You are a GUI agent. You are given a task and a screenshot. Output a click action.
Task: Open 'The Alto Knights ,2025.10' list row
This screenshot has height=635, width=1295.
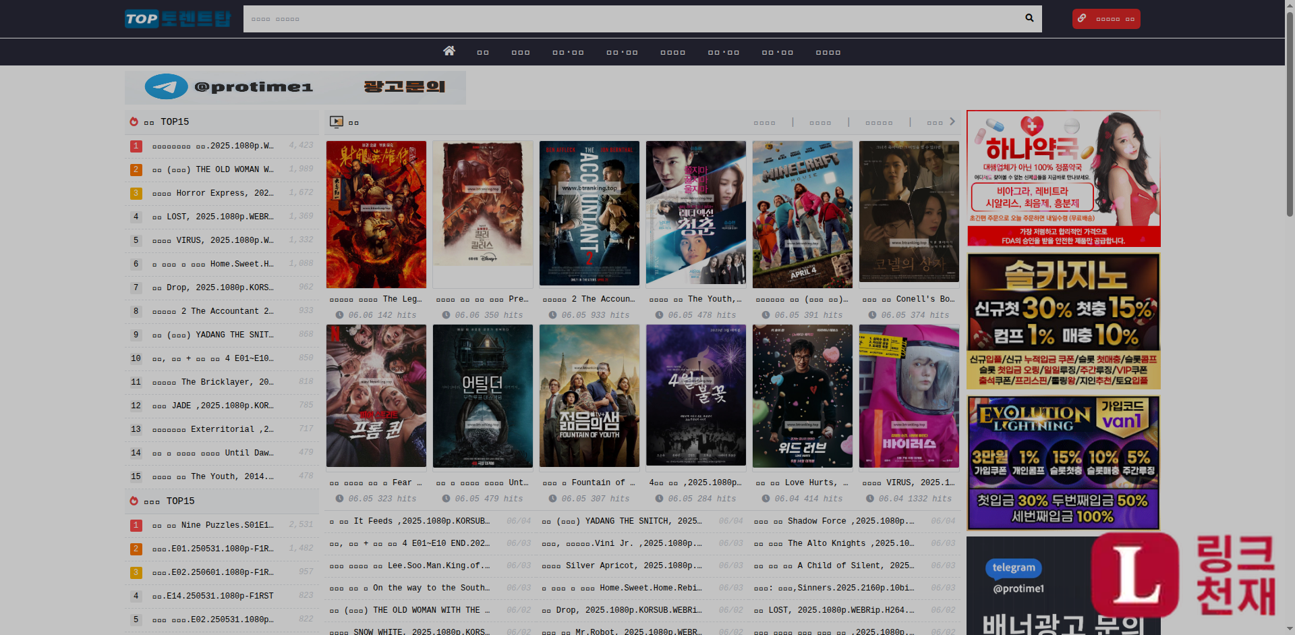point(834,543)
